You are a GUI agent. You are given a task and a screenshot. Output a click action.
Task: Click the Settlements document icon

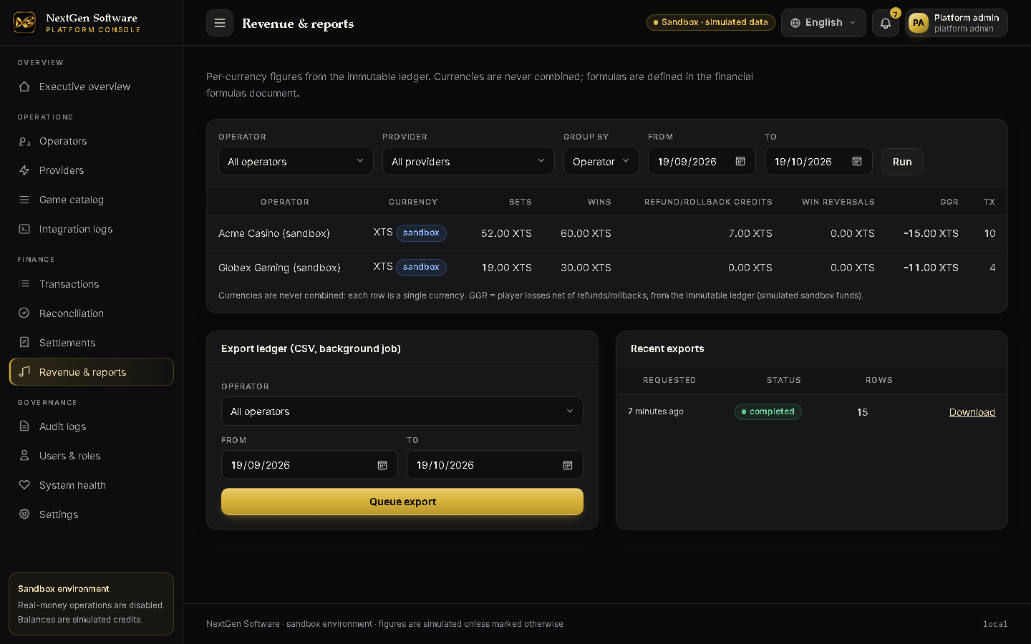click(x=24, y=343)
